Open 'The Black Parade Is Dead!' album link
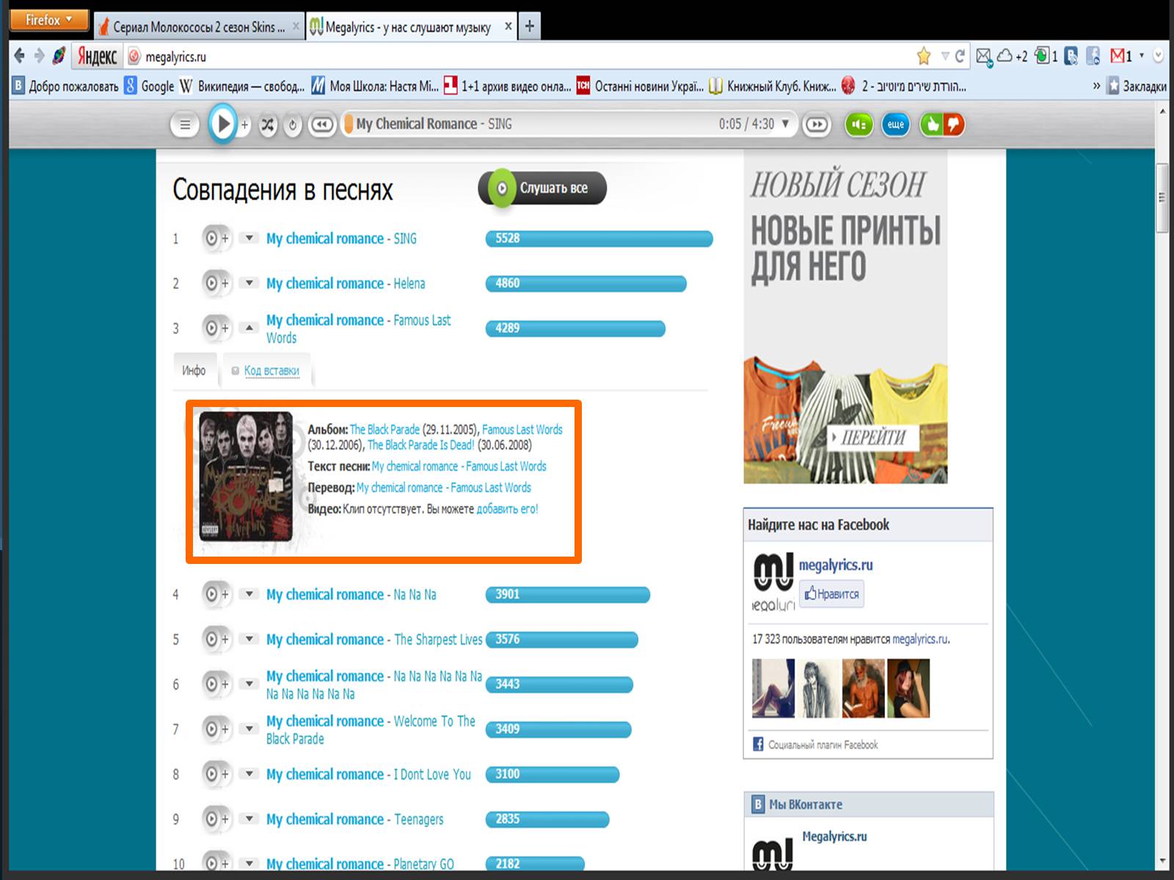 (x=421, y=445)
